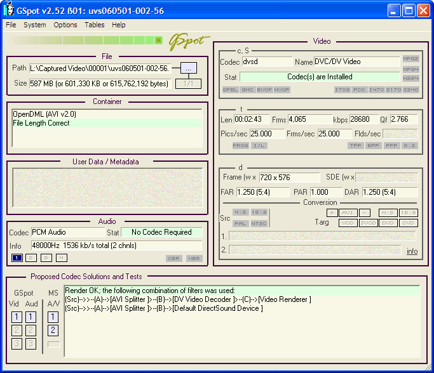
Task: Click the video Codec field showing dvsd
Action: [267, 62]
